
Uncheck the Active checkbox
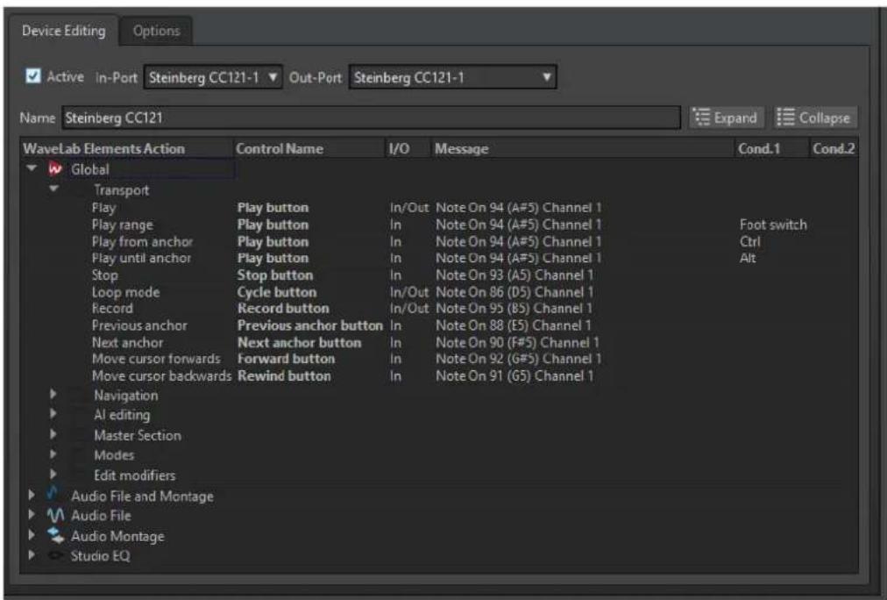tap(33, 75)
